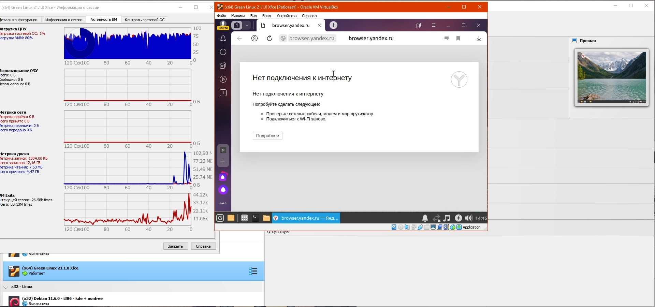The height and width of the screenshot is (307, 655).
Task: Bookmark the page with the flag icon
Action: pyautogui.click(x=458, y=39)
